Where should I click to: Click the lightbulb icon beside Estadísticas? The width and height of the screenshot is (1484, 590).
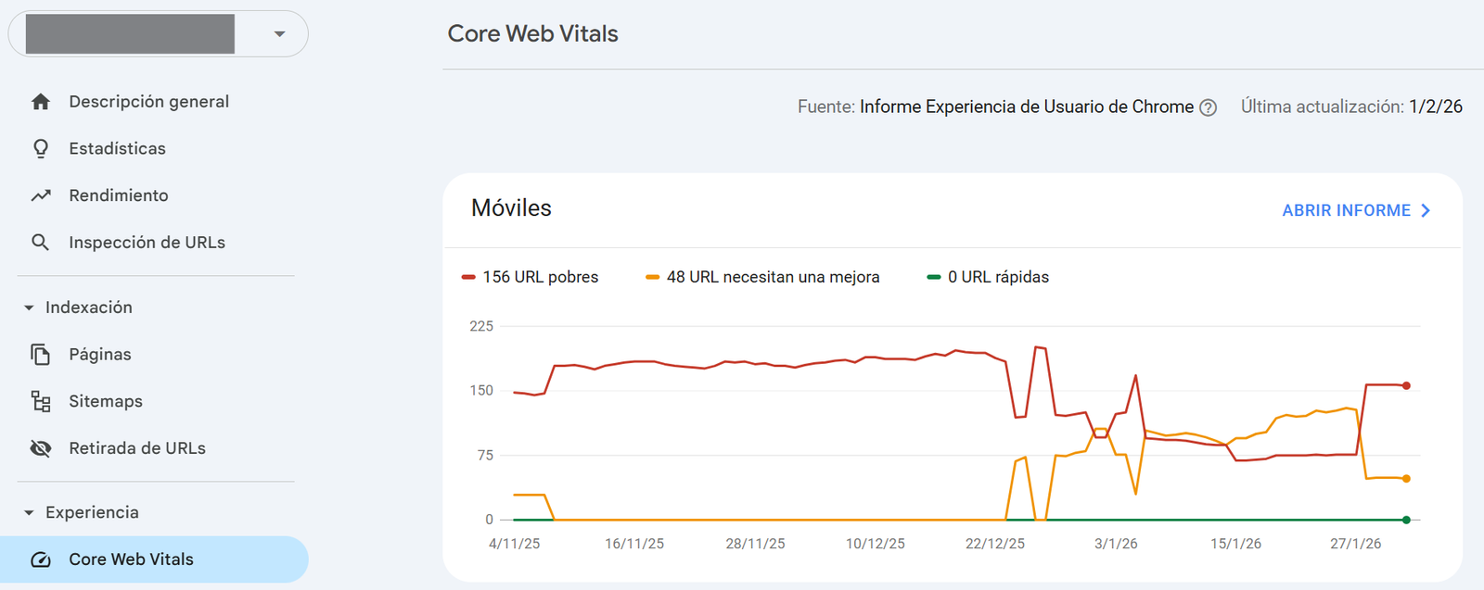40,148
